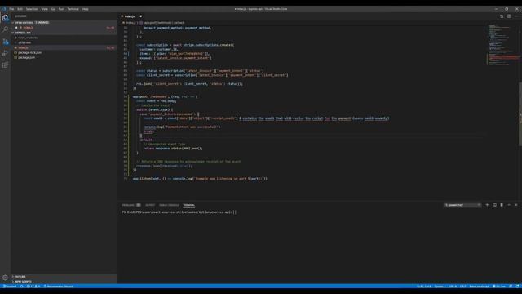Click the Go Live status bar button
Screen dimensions: 522x294
[499, 287]
